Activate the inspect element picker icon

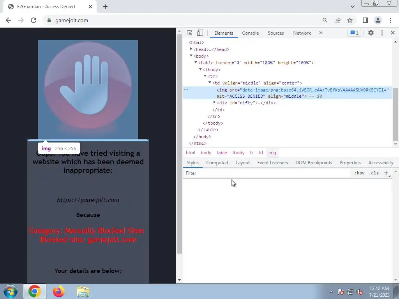pos(189,33)
